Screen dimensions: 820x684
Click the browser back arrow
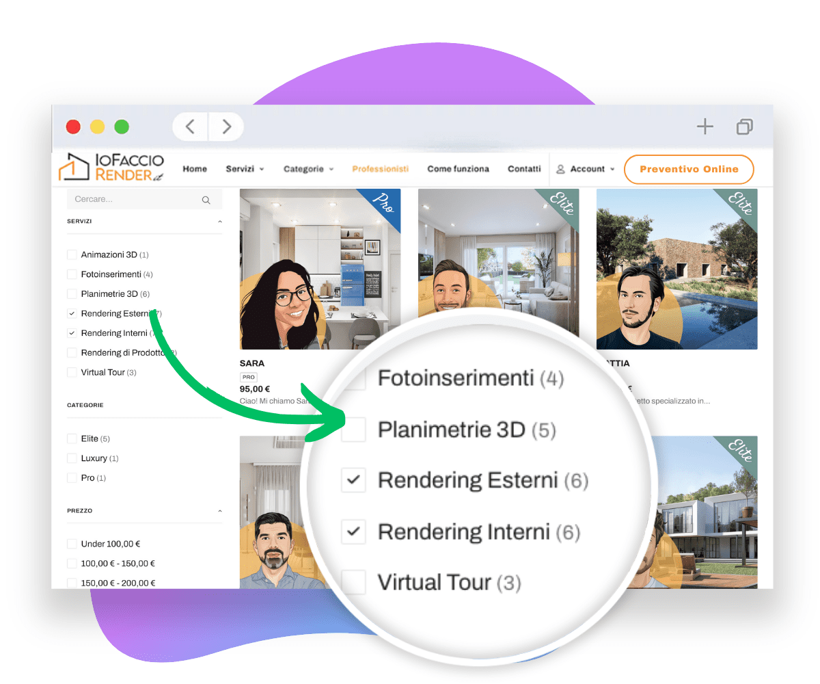click(191, 127)
